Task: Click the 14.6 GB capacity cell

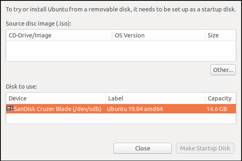Action: 217,109
